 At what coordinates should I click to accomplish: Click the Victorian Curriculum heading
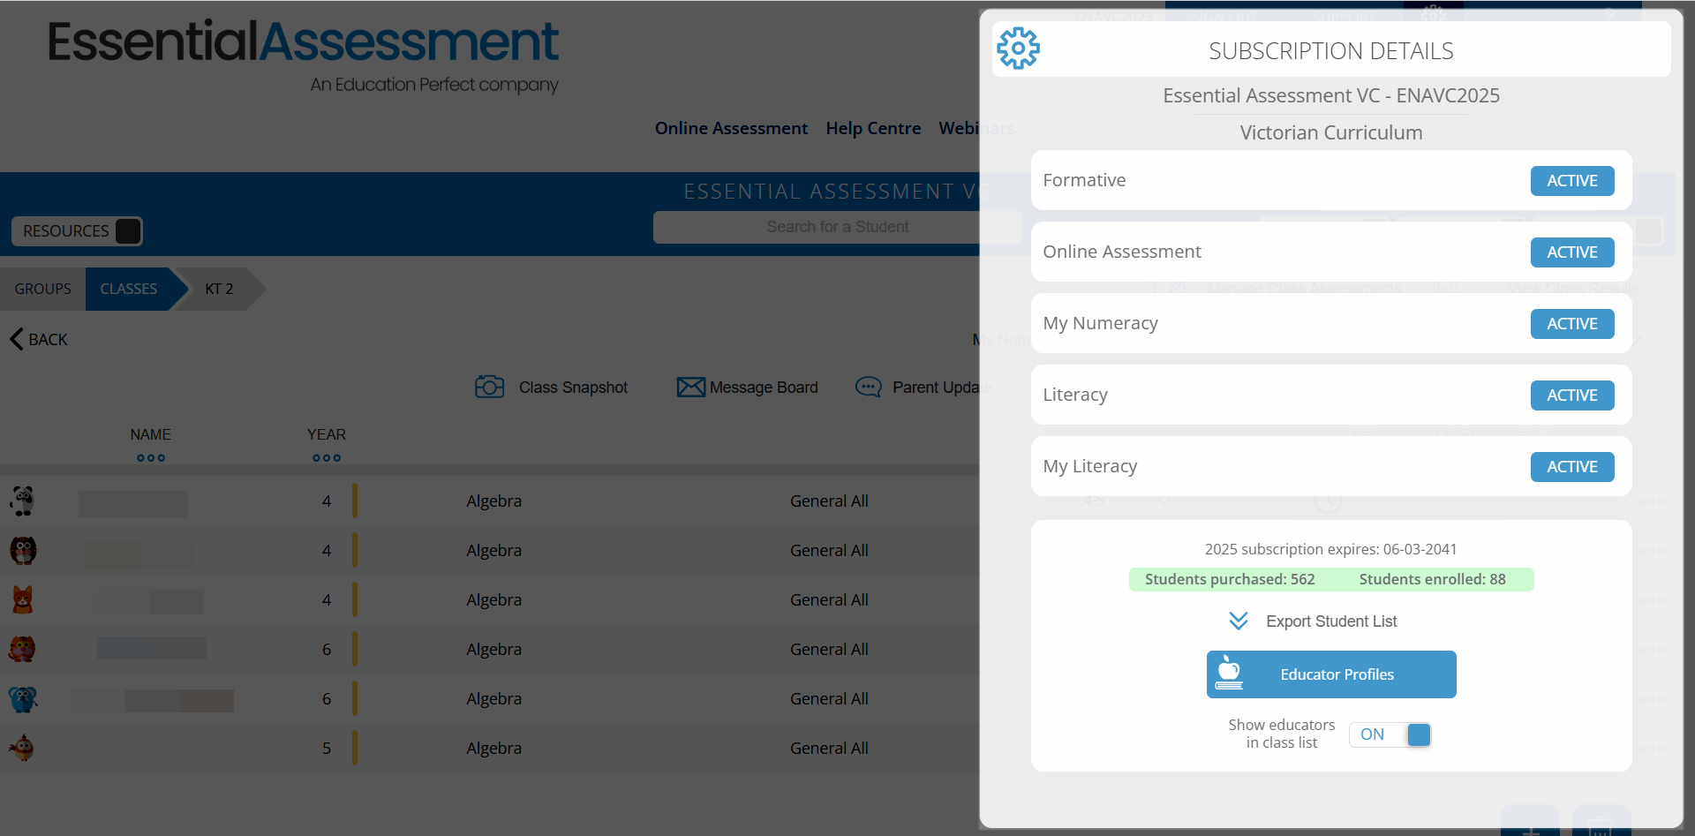point(1331,132)
